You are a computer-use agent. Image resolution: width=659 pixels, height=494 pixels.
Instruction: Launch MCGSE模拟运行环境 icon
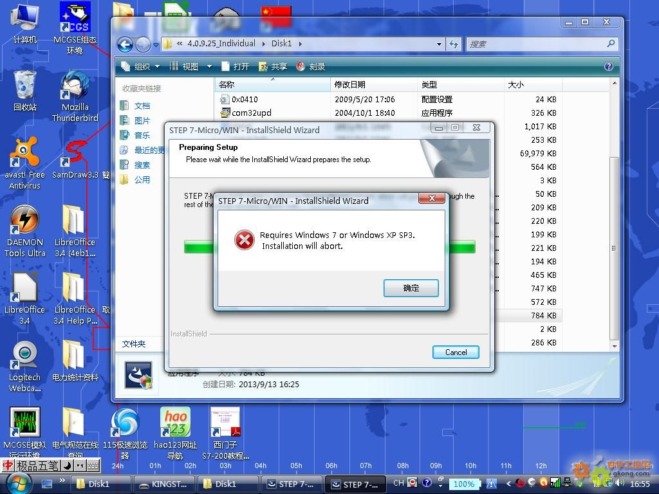pos(24,433)
